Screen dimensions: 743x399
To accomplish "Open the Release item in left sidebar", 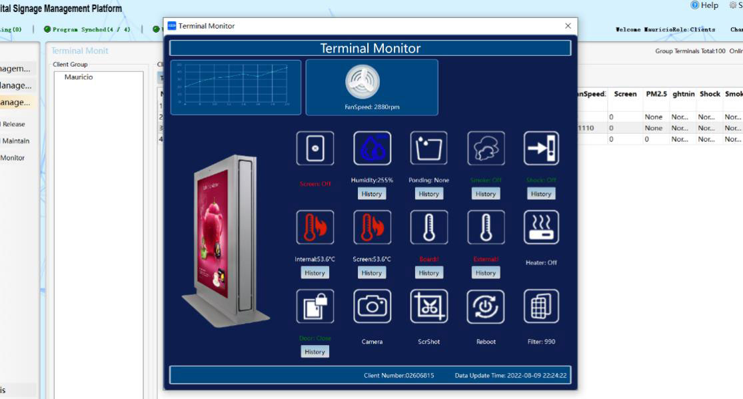I will (13, 124).
